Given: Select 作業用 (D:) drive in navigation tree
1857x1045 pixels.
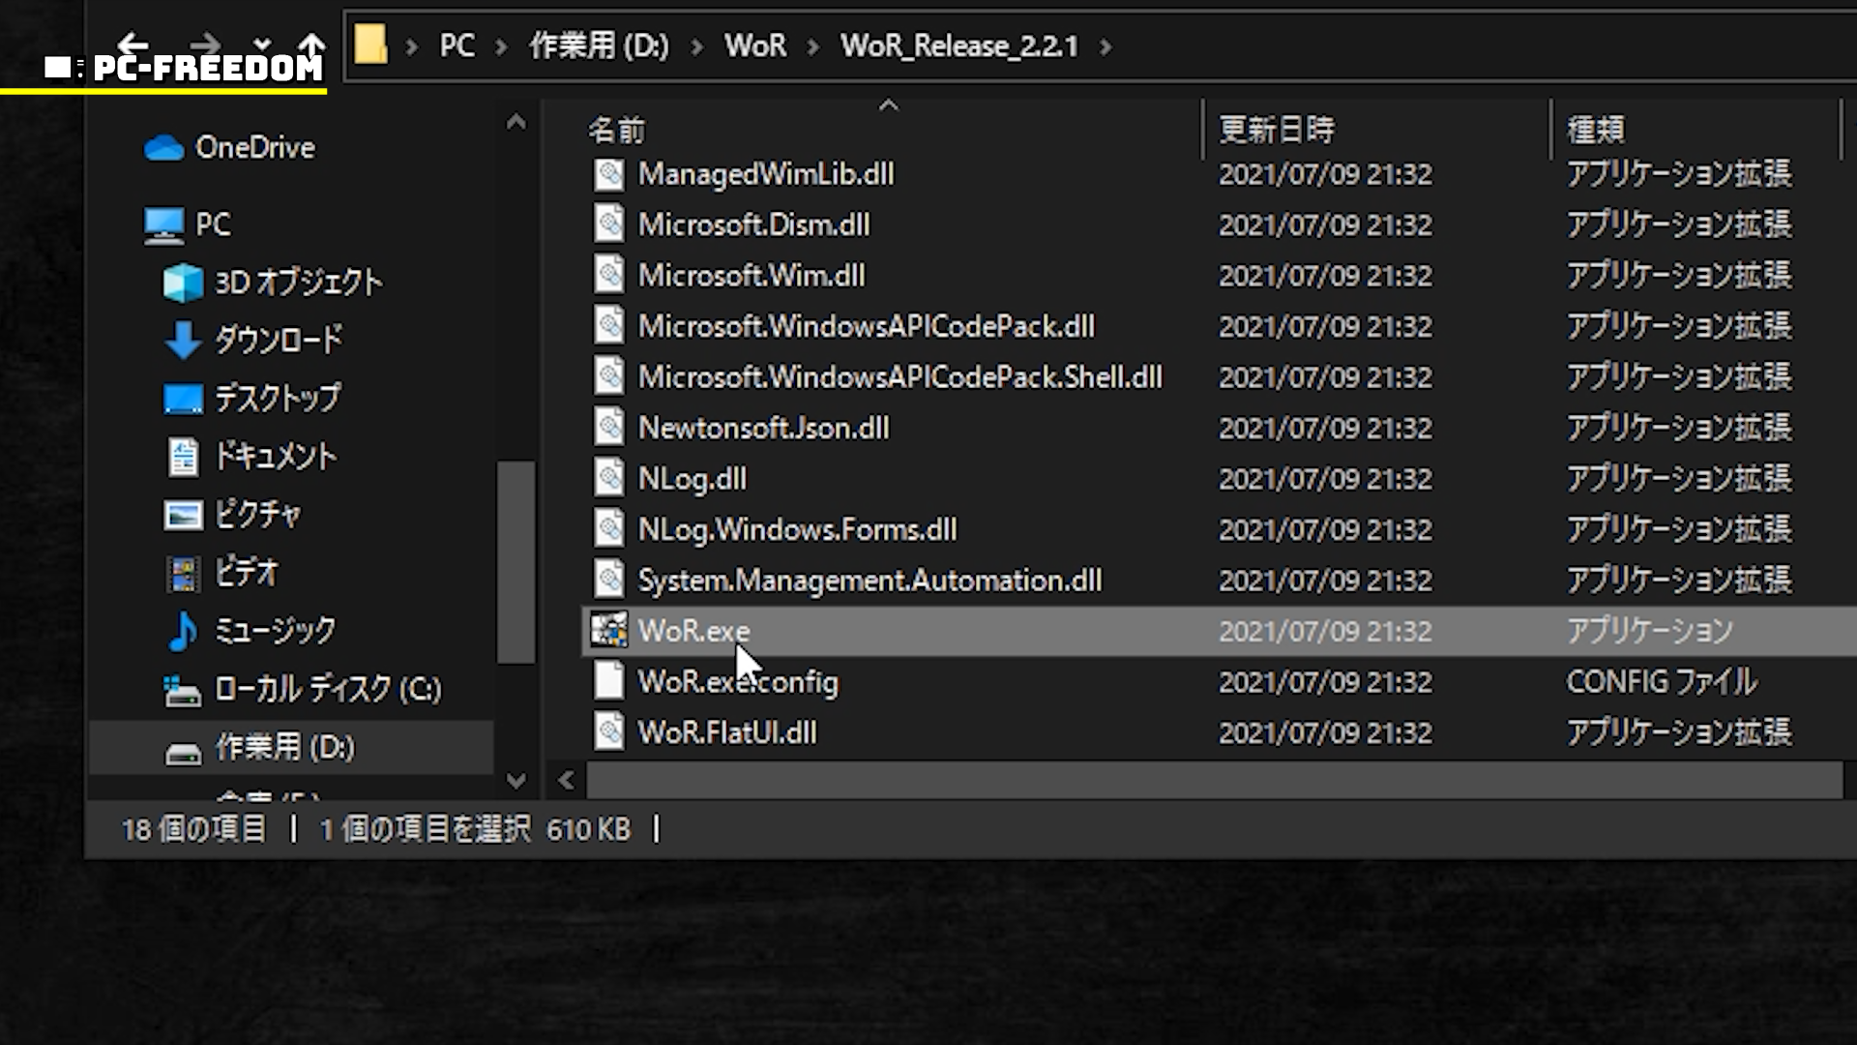Looking at the screenshot, I should [x=284, y=747].
